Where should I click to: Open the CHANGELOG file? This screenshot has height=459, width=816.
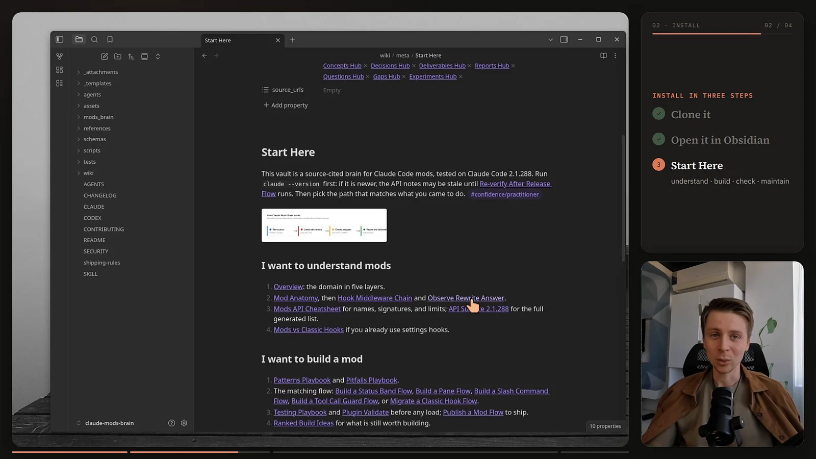tap(100, 195)
